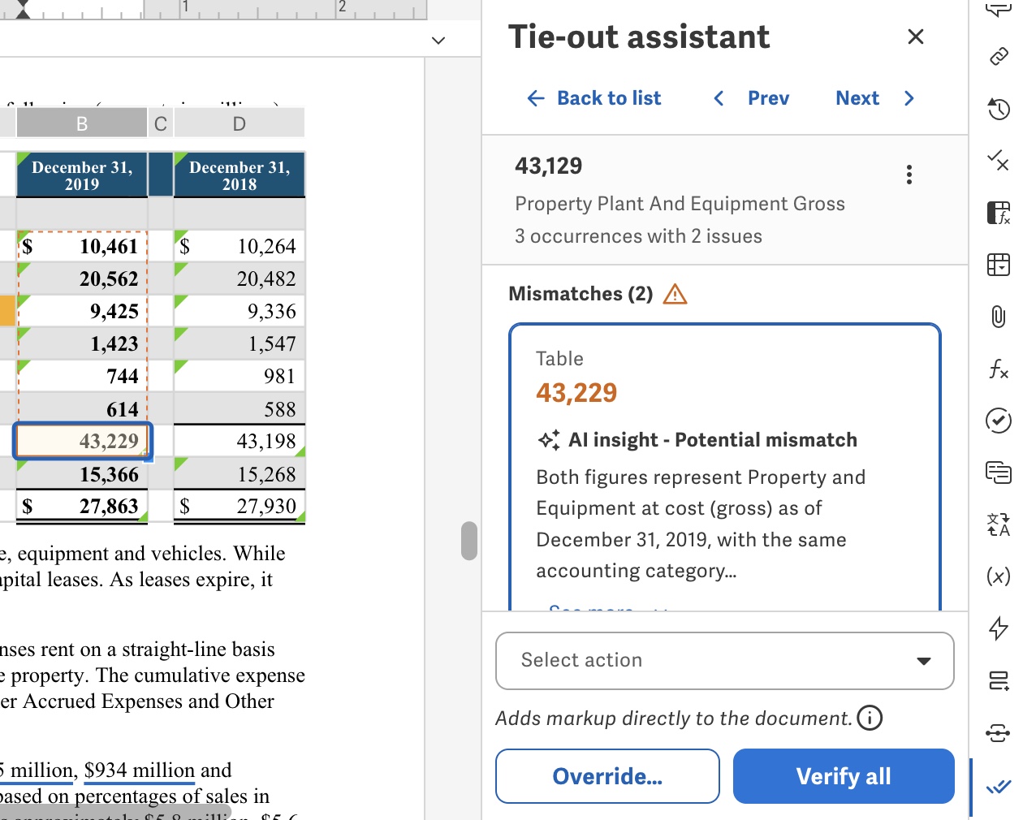
Task: Go back to list
Action: coord(594,98)
